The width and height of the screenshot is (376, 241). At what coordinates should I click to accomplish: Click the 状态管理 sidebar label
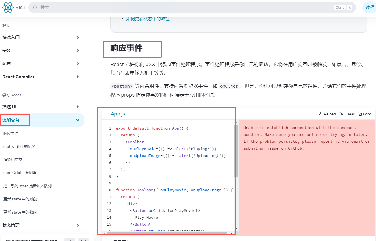11,225
